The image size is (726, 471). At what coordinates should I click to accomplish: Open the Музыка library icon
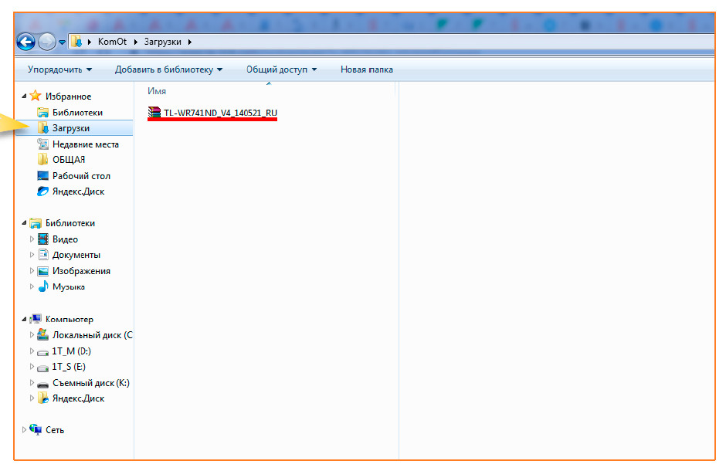pos(44,286)
